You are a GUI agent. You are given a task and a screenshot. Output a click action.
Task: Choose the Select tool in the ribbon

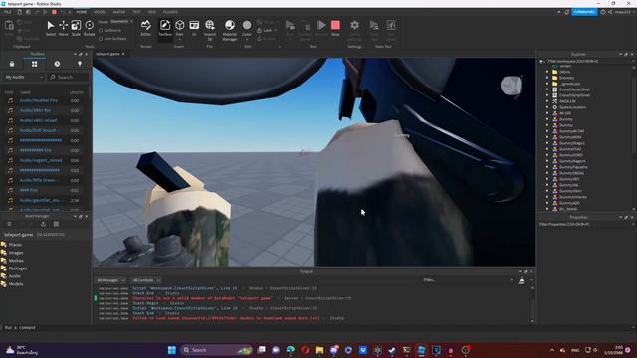pyautogui.click(x=51, y=28)
